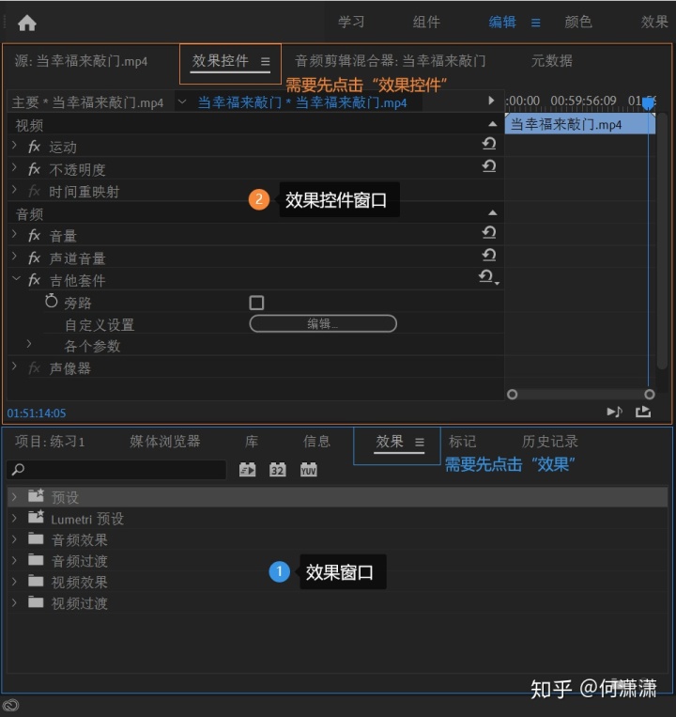This screenshot has width=676, height=717.
Task: Reset the 声道音量 effect
Action: 489,255
